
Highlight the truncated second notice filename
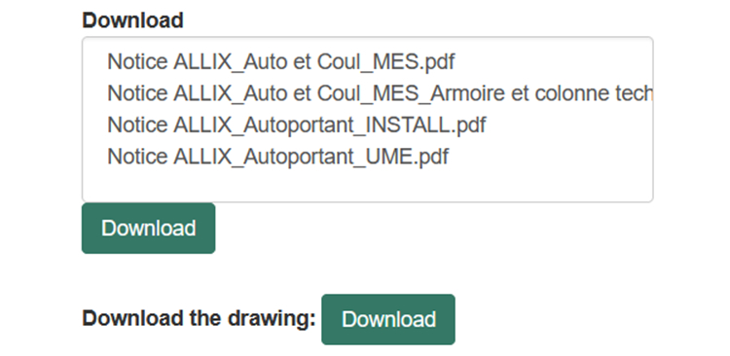(x=368, y=93)
